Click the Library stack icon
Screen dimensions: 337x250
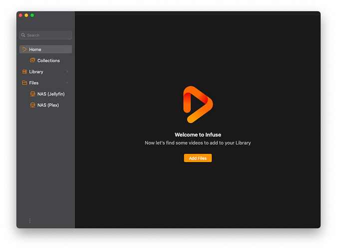(24, 71)
